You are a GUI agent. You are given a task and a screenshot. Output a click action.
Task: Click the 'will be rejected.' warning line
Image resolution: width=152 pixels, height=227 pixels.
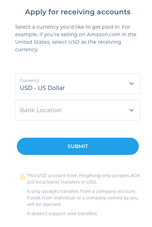click(x=44, y=204)
